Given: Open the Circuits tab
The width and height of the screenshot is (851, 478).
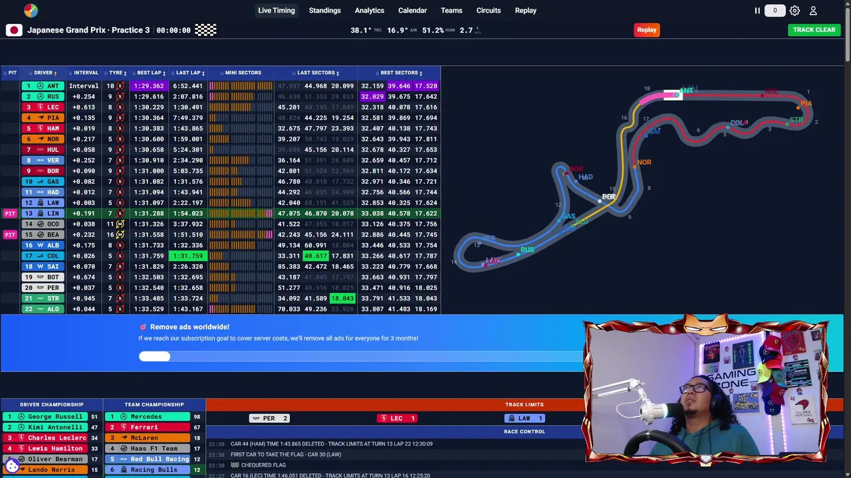Looking at the screenshot, I should coord(489,11).
